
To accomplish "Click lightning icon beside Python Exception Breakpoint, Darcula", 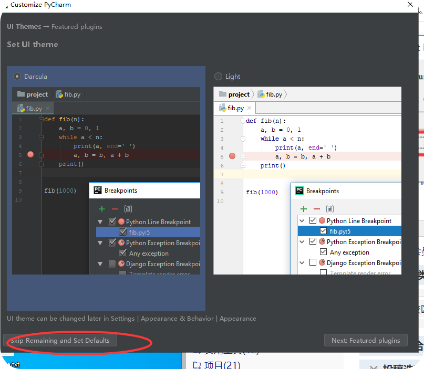I will 121,243.
